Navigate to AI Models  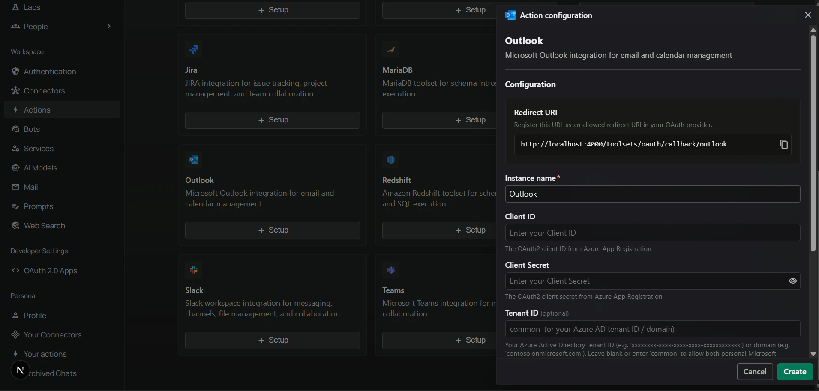coord(62,167)
